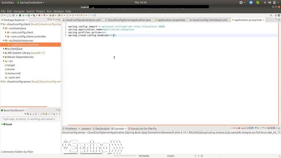281x158 pixels.
Task: Click the editor horizontal scrollbar
Action: click(x=173, y=125)
